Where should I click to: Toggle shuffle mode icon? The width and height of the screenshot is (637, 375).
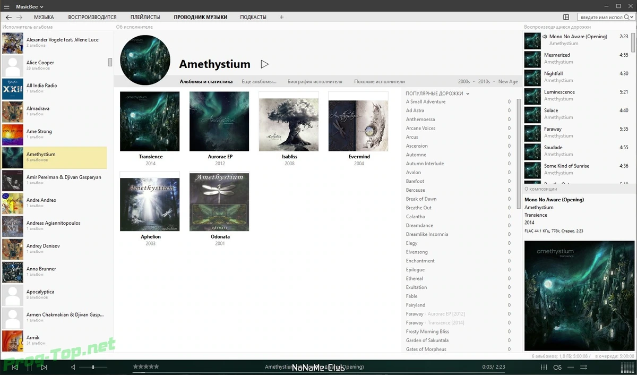(583, 367)
